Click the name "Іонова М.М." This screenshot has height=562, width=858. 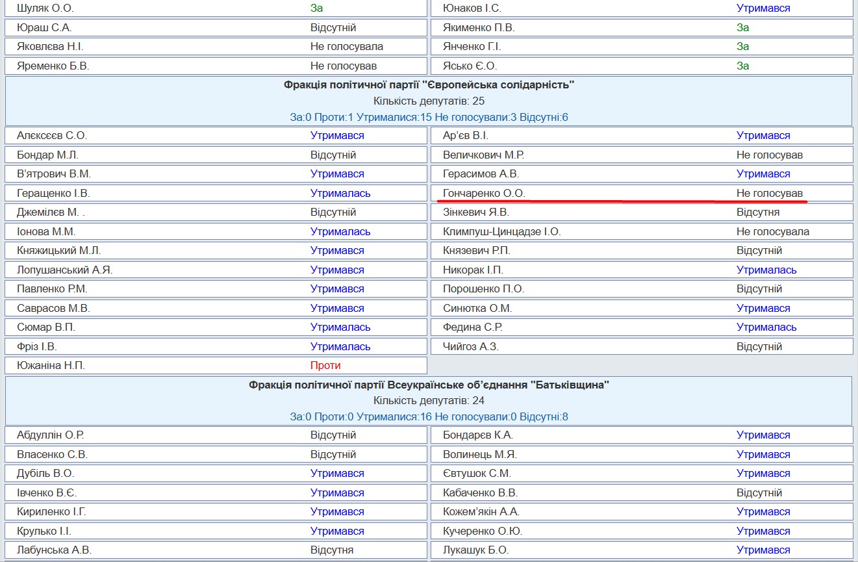coord(46,232)
